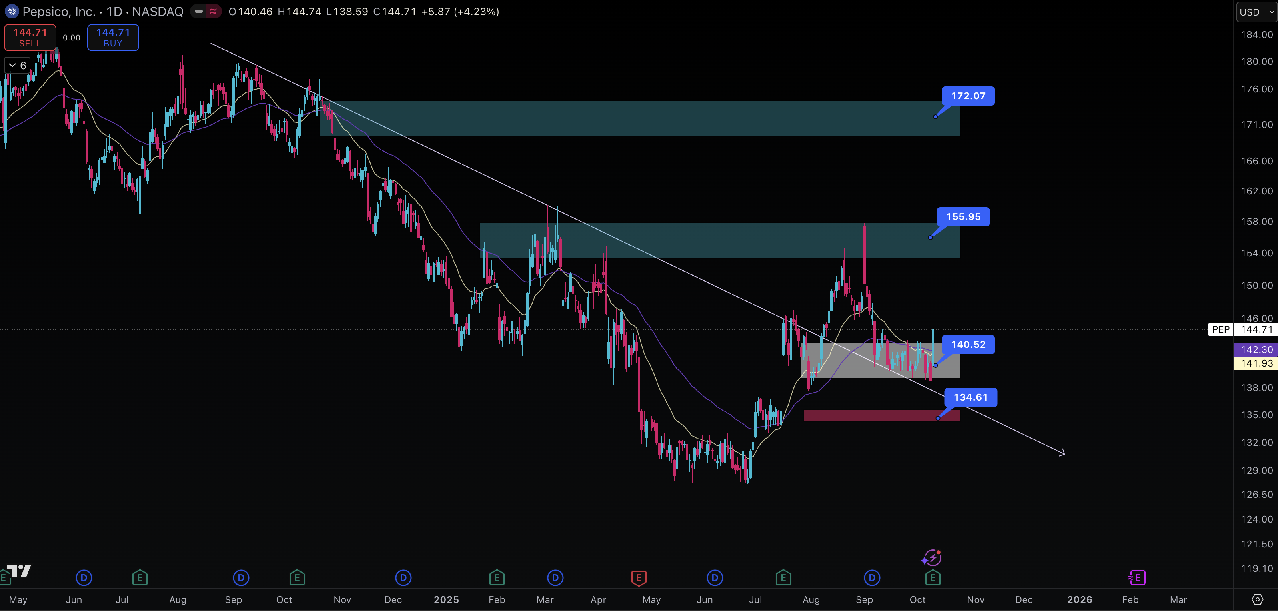Expand the collapsed indicators legend showing 6
Image resolution: width=1278 pixels, height=611 pixels.
tap(17, 66)
